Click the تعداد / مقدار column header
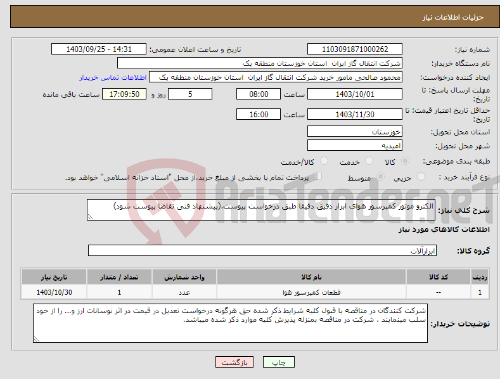This screenshot has width=500, height=379. pyautogui.click(x=119, y=277)
